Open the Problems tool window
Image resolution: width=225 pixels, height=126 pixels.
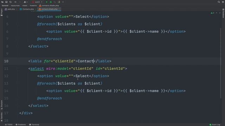[21, 125]
